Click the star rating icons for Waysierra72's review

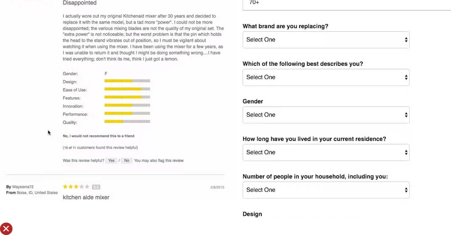(x=76, y=187)
